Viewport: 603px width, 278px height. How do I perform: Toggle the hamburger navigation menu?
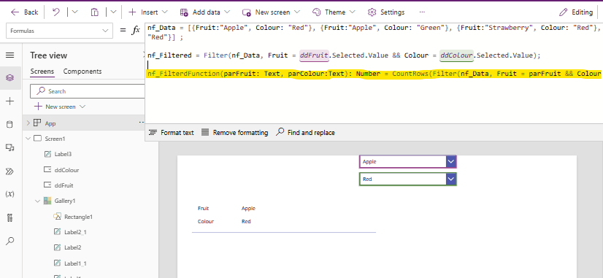click(x=10, y=55)
